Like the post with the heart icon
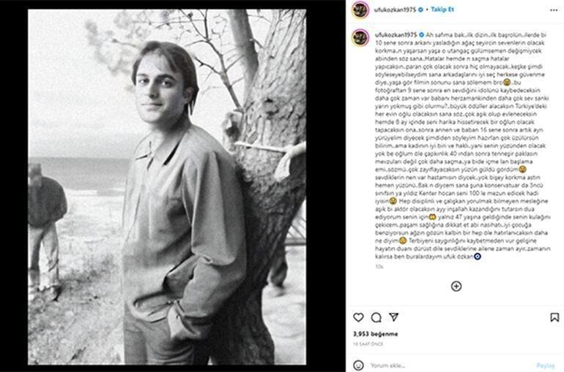 [358, 318]
